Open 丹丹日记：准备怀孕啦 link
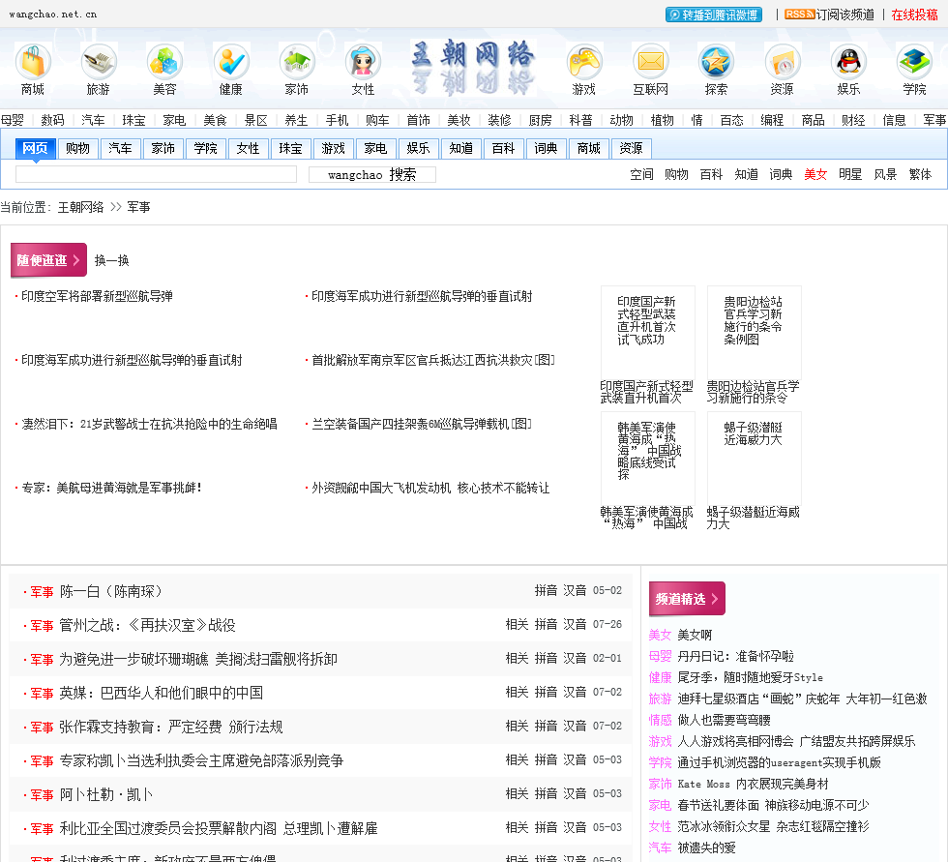 coord(735,657)
